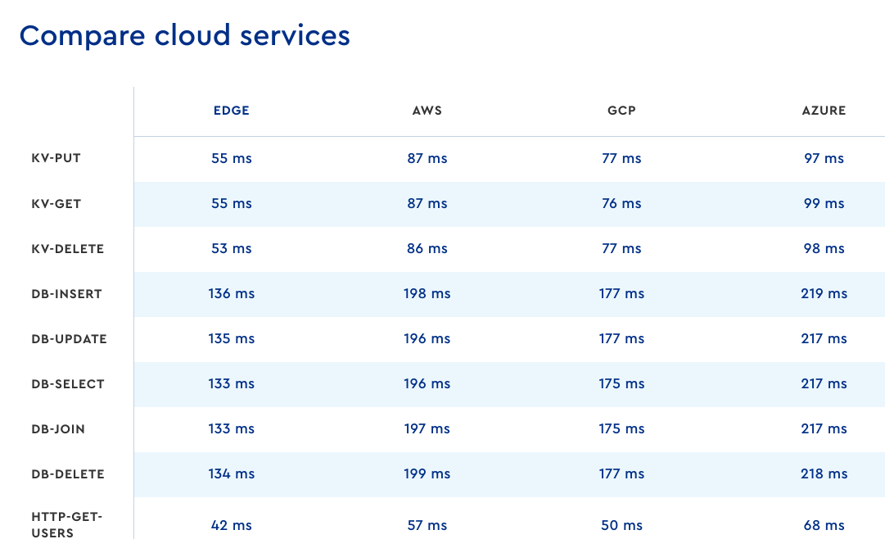Select the KV-PUT GCP value 77 ms
This screenshot has height=539, width=885.
tap(621, 158)
